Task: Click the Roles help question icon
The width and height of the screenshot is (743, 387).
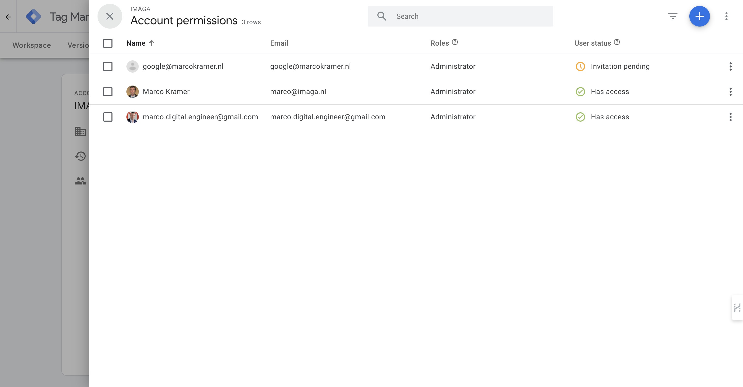Action: pyautogui.click(x=455, y=42)
